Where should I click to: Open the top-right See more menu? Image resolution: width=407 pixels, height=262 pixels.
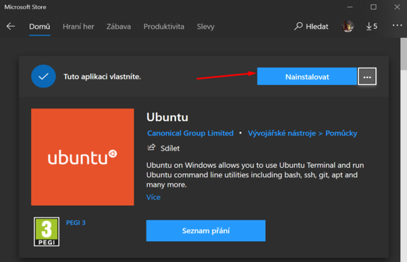pyautogui.click(x=397, y=26)
